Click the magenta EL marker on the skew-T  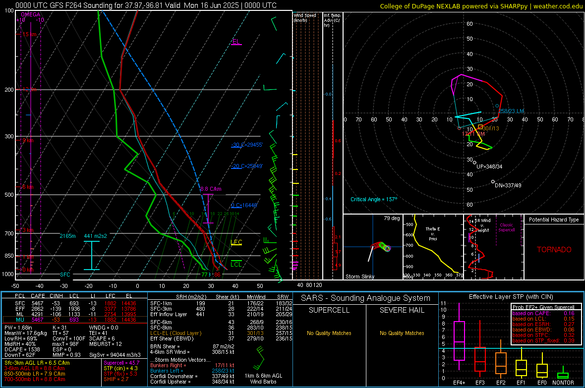(x=236, y=42)
